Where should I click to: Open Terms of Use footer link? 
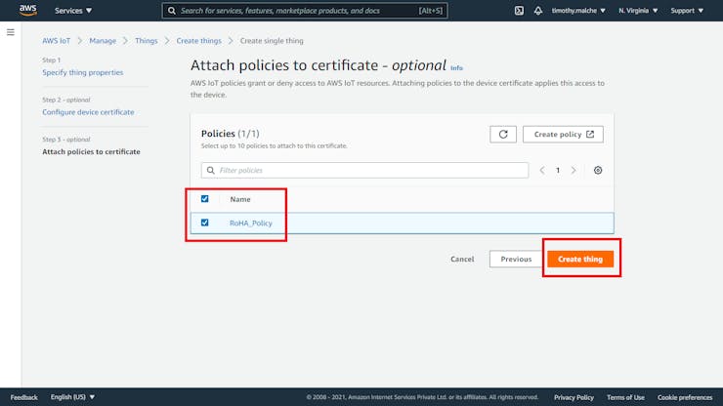pos(625,397)
